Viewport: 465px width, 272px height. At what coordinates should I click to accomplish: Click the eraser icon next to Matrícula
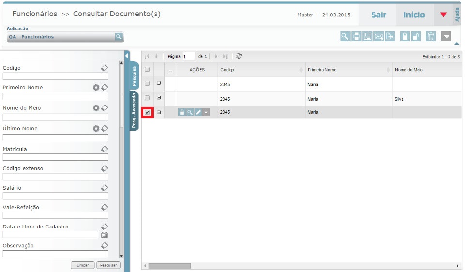[x=104, y=149]
